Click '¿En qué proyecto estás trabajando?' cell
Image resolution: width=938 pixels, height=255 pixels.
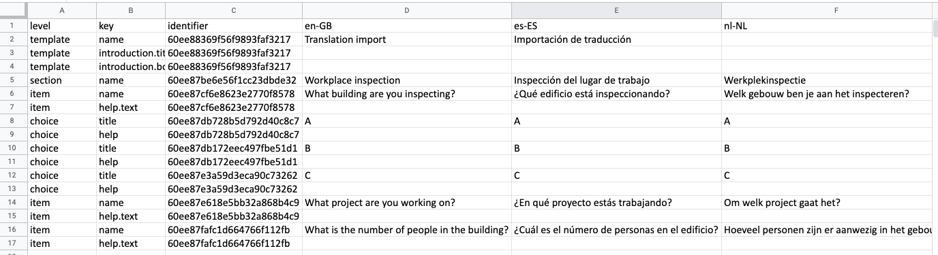616,203
